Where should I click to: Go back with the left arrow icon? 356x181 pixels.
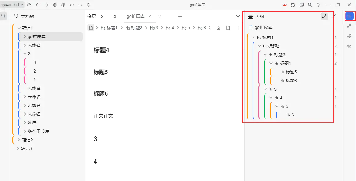click(38, 5)
